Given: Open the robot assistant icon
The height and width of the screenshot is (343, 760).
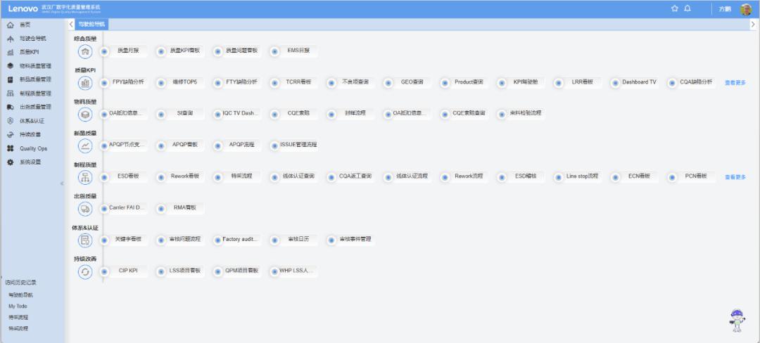Looking at the screenshot, I should click(x=737, y=321).
